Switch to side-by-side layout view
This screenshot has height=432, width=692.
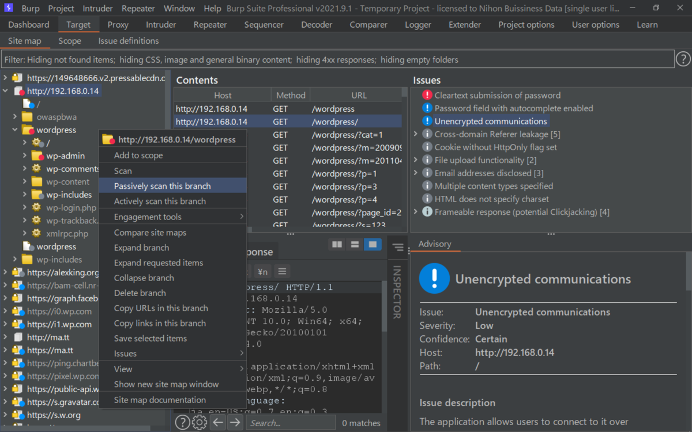click(x=336, y=245)
